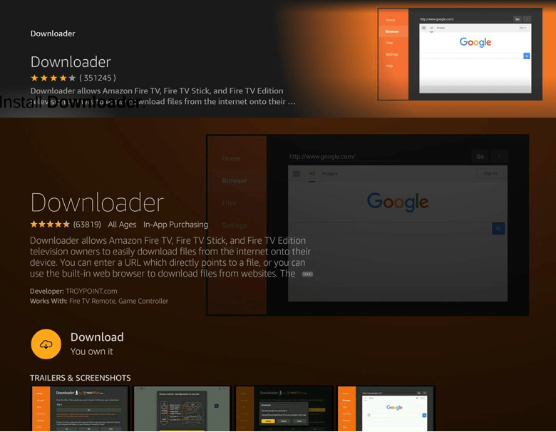Image resolution: width=556 pixels, height=432 pixels.
Task: Select Files in the large preview sidebar
Action: click(229, 203)
